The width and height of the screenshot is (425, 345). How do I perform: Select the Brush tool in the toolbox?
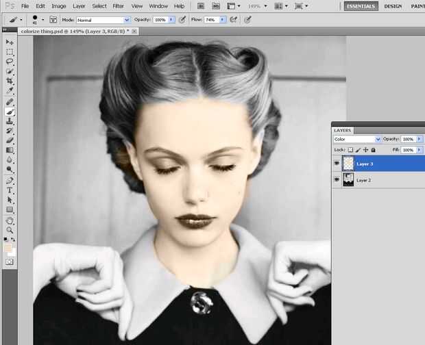tap(10, 110)
